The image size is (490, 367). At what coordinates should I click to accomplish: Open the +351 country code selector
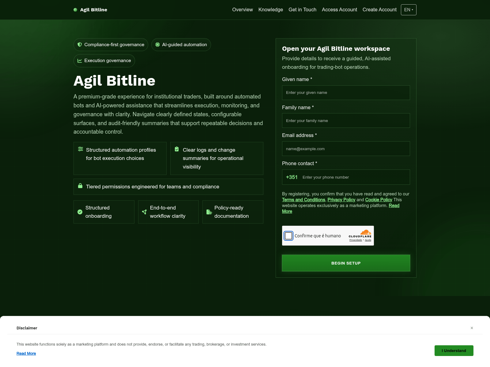click(x=292, y=177)
